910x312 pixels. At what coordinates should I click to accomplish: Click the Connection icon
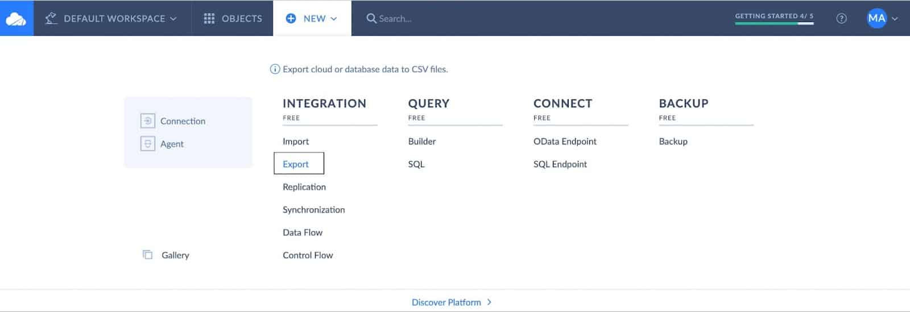pyautogui.click(x=147, y=121)
